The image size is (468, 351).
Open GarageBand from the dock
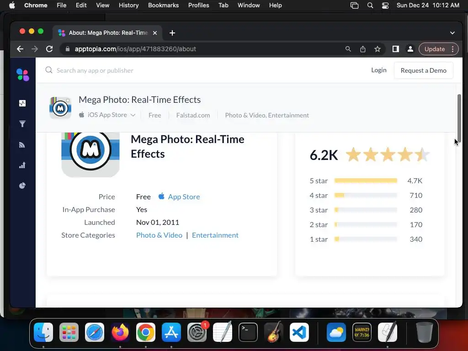(274, 332)
